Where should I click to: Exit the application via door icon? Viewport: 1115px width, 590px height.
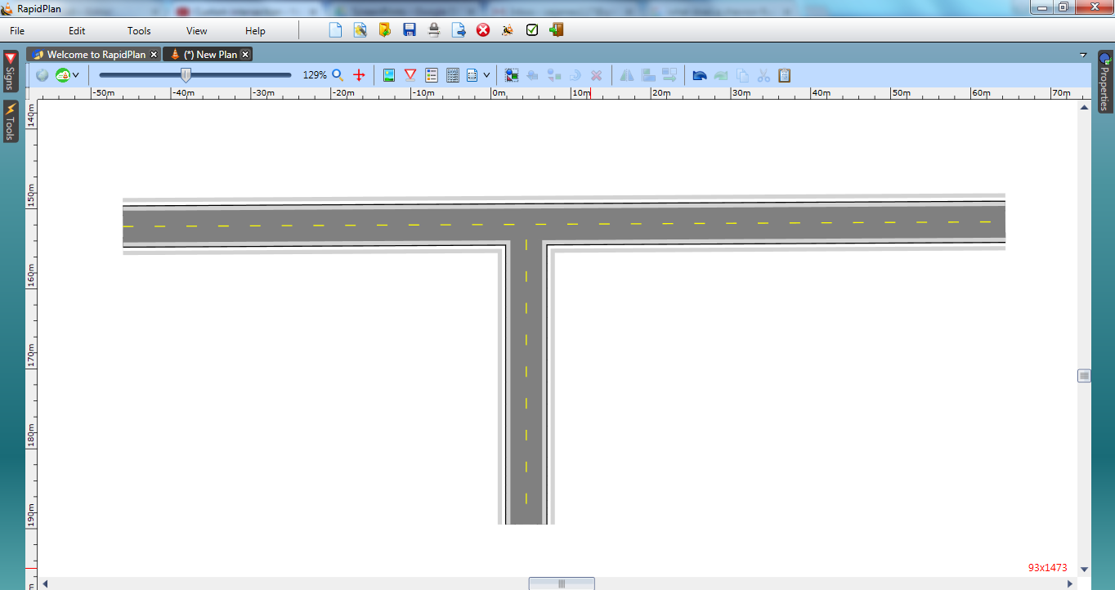[557, 30]
